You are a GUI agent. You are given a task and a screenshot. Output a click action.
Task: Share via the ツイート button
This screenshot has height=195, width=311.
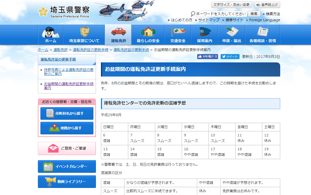(230, 57)
